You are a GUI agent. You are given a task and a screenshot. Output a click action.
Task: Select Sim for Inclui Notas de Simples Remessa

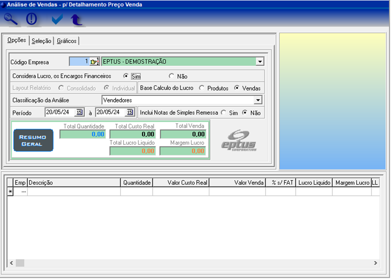(223, 113)
